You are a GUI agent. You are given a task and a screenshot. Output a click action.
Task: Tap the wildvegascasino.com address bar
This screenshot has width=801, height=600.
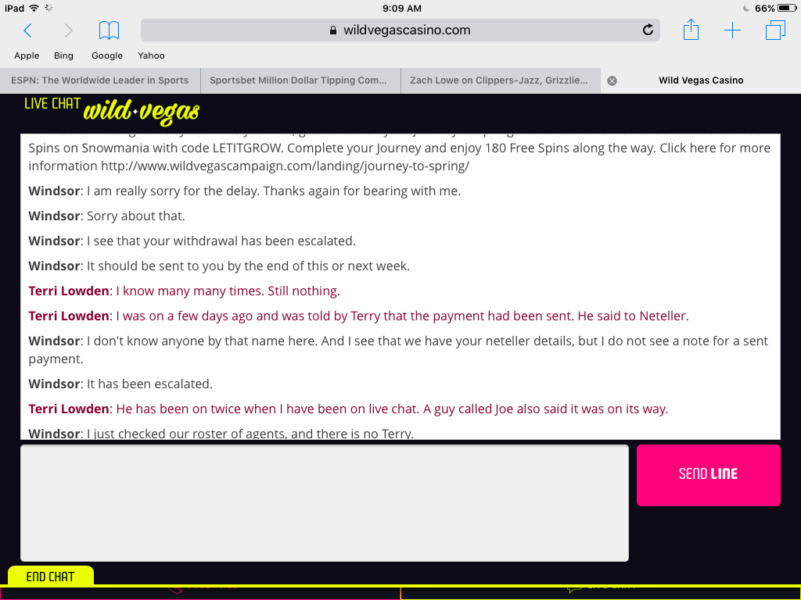click(400, 30)
